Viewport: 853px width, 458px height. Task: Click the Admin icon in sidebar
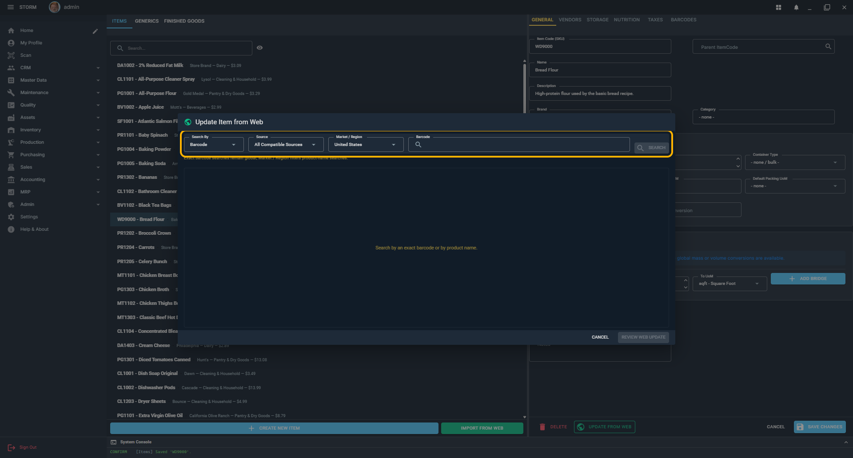11,205
